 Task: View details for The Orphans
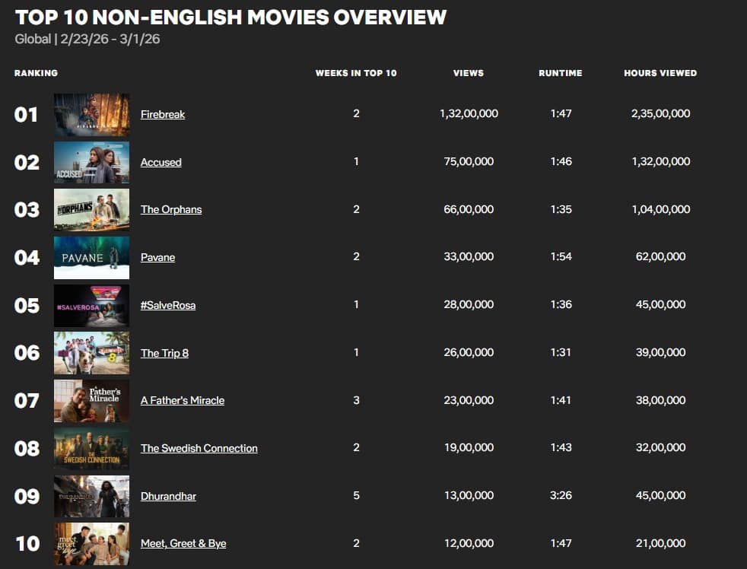coord(171,209)
